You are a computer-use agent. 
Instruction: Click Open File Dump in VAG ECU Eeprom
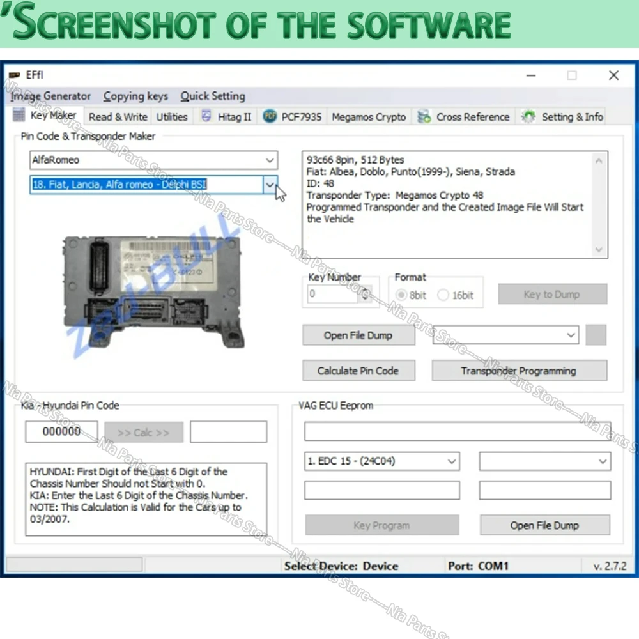[x=545, y=525]
